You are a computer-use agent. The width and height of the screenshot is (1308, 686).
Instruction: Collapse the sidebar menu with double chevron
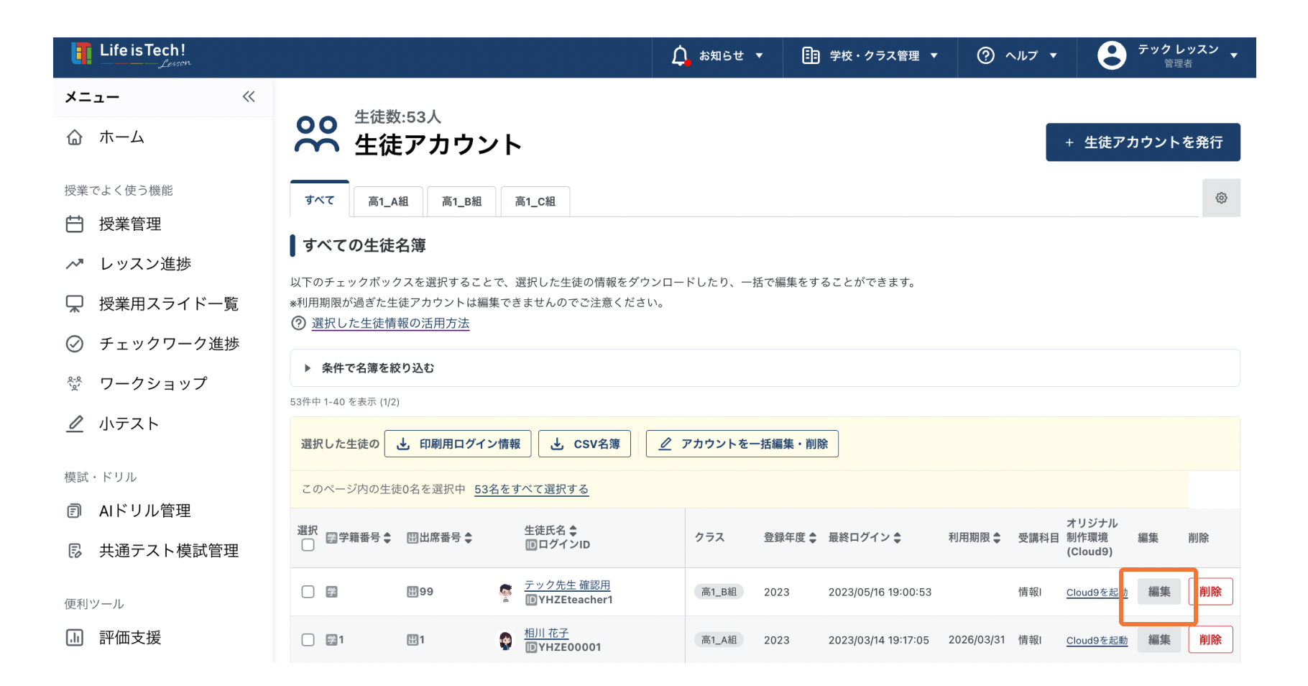(x=249, y=97)
